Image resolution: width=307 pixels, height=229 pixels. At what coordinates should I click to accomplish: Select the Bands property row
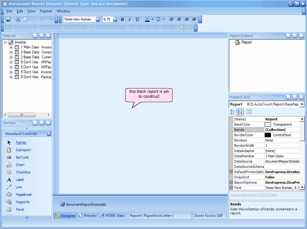(266, 130)
